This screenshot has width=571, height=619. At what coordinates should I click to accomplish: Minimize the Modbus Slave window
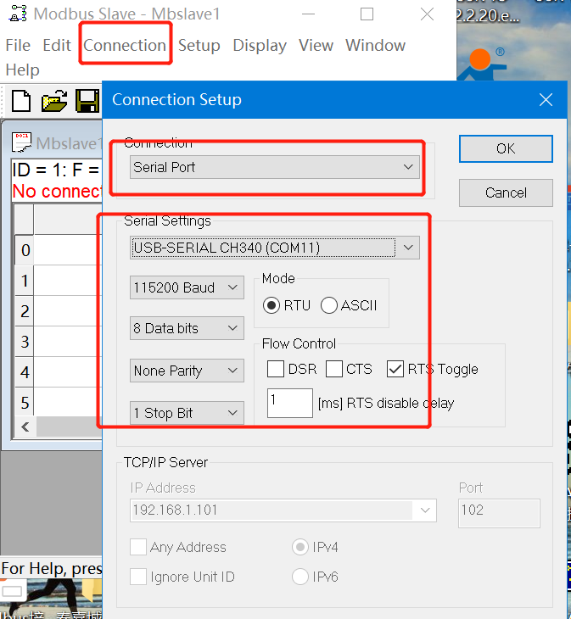tap(308, 14)
